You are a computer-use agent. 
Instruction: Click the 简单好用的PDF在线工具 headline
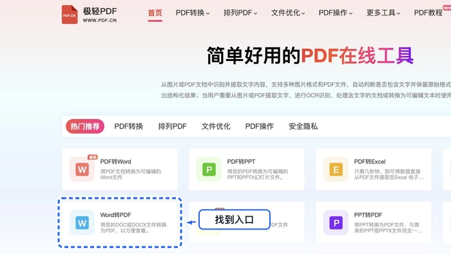(310, 56)
